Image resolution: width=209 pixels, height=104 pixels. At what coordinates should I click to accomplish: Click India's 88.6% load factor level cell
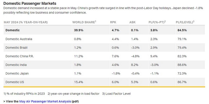point(182,65)
